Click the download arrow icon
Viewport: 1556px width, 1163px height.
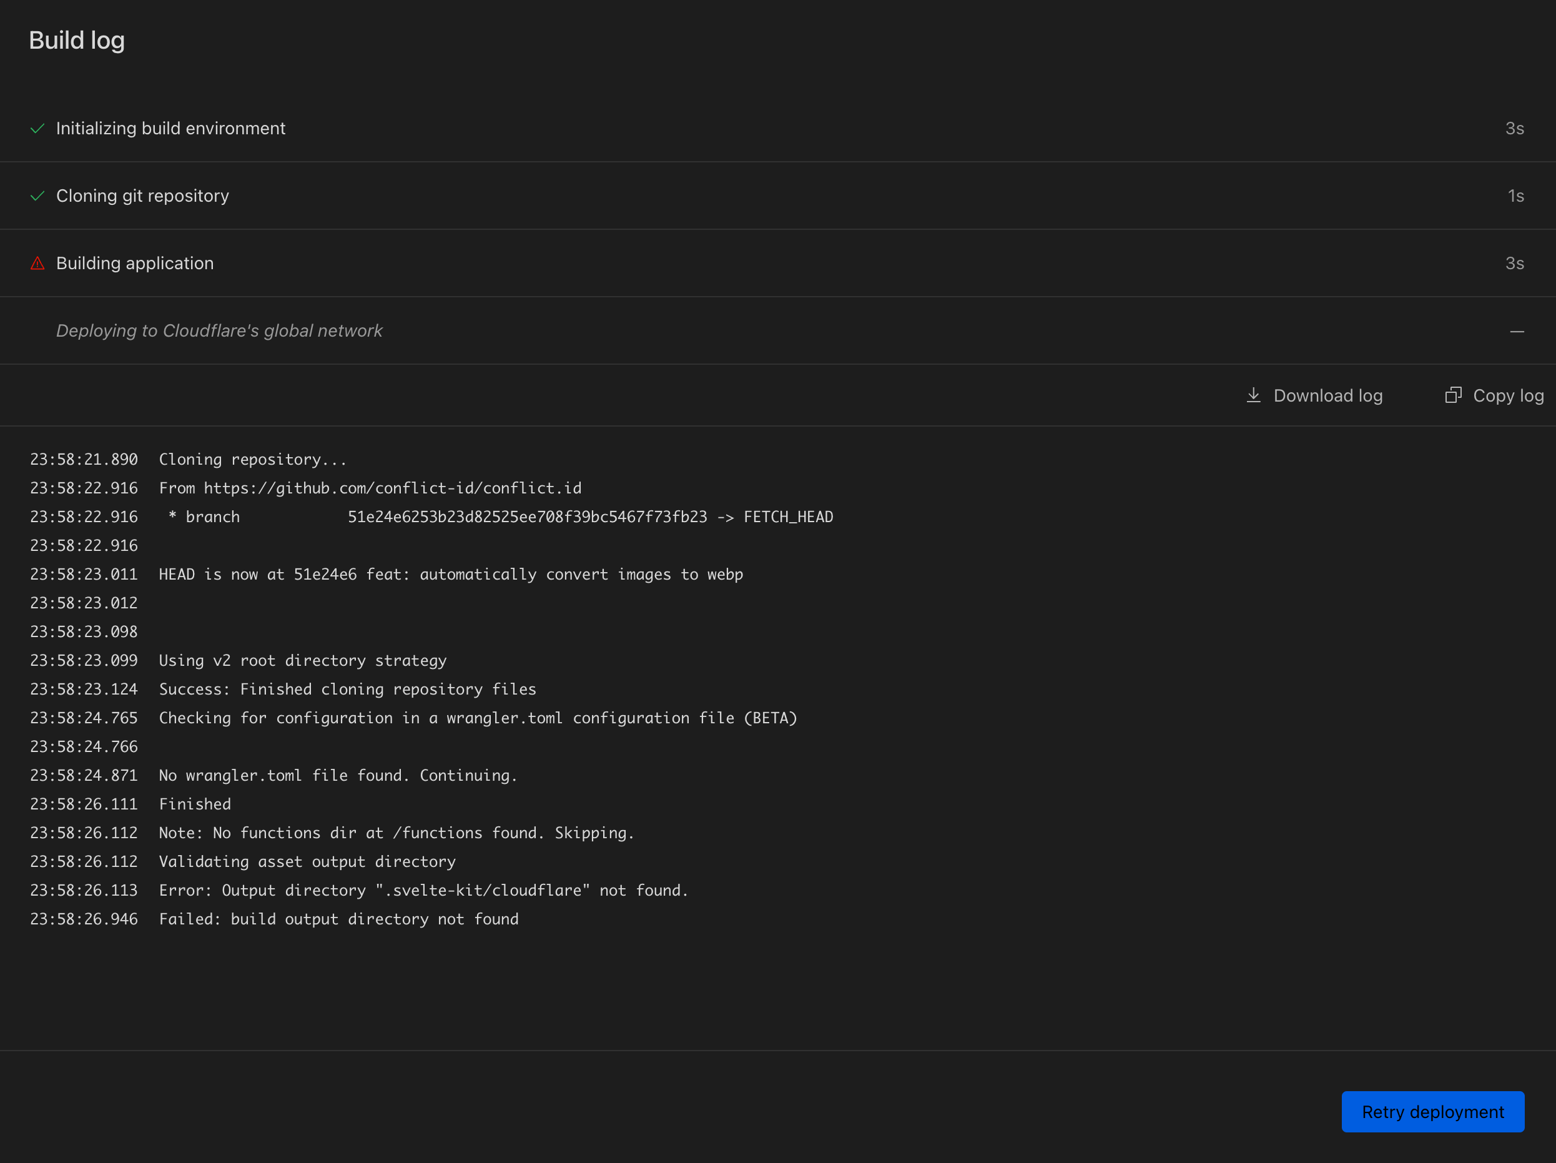1253,395
